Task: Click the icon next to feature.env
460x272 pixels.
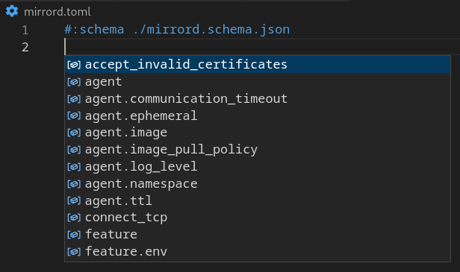Action: click(74, 251)
